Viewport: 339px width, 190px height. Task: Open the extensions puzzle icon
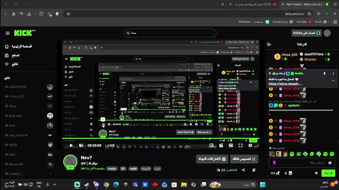41,14
